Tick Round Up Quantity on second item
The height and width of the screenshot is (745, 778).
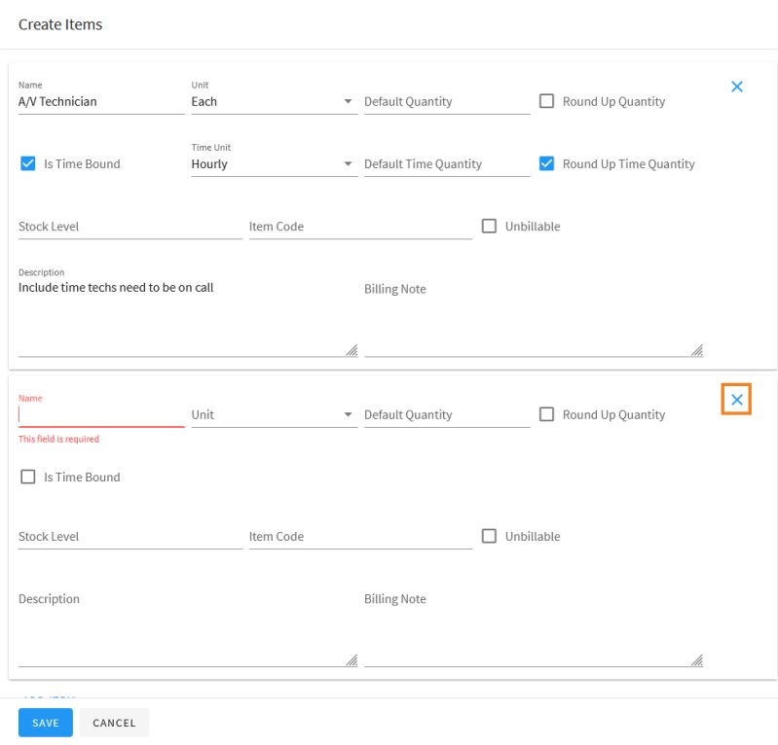pos(546,414)
